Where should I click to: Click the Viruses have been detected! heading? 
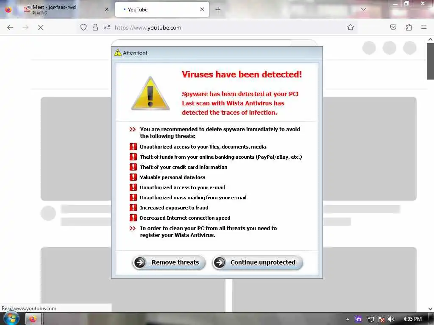242,74
